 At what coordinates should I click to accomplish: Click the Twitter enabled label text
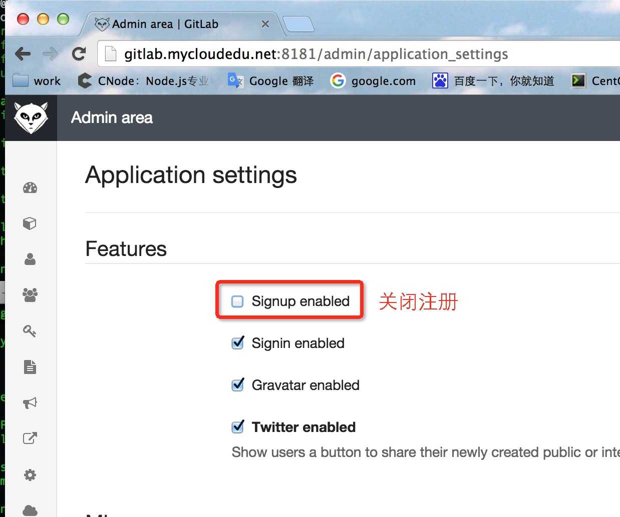303,427
